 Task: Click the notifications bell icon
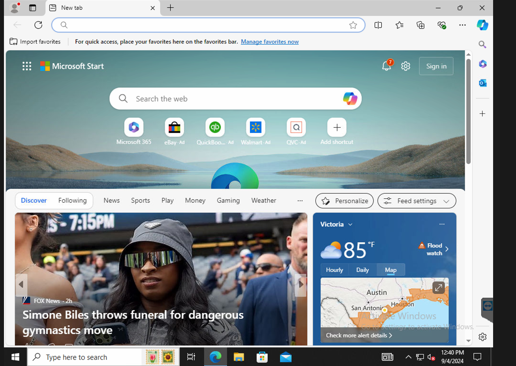(386, 66)
